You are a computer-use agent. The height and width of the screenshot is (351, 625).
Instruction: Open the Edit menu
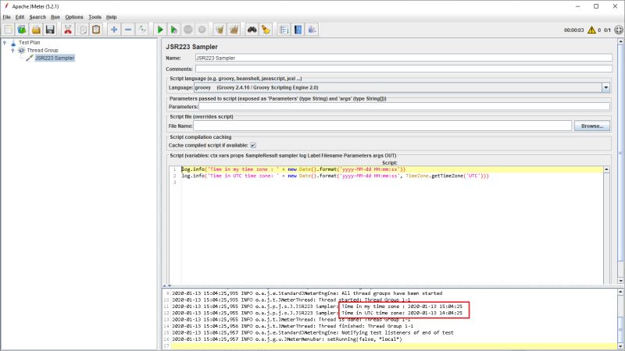point(20,17)
